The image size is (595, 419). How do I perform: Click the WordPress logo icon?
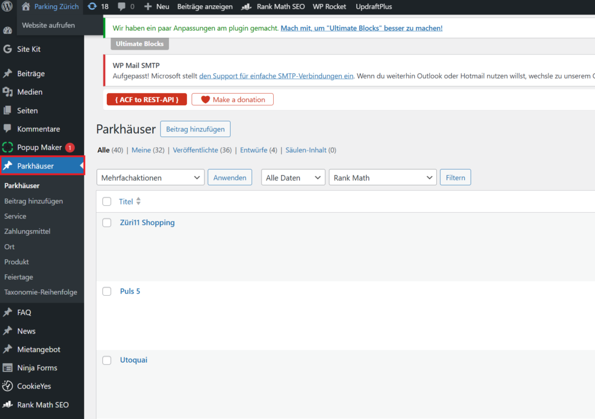pyautogui.click(x=8, y=7)
